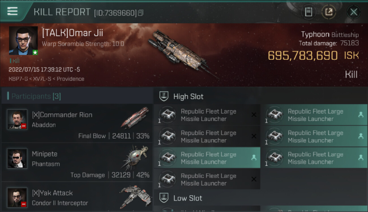Screen dimensions: 368x212
Task: View Commander Rion's portrait
Action: pos(17,119)
